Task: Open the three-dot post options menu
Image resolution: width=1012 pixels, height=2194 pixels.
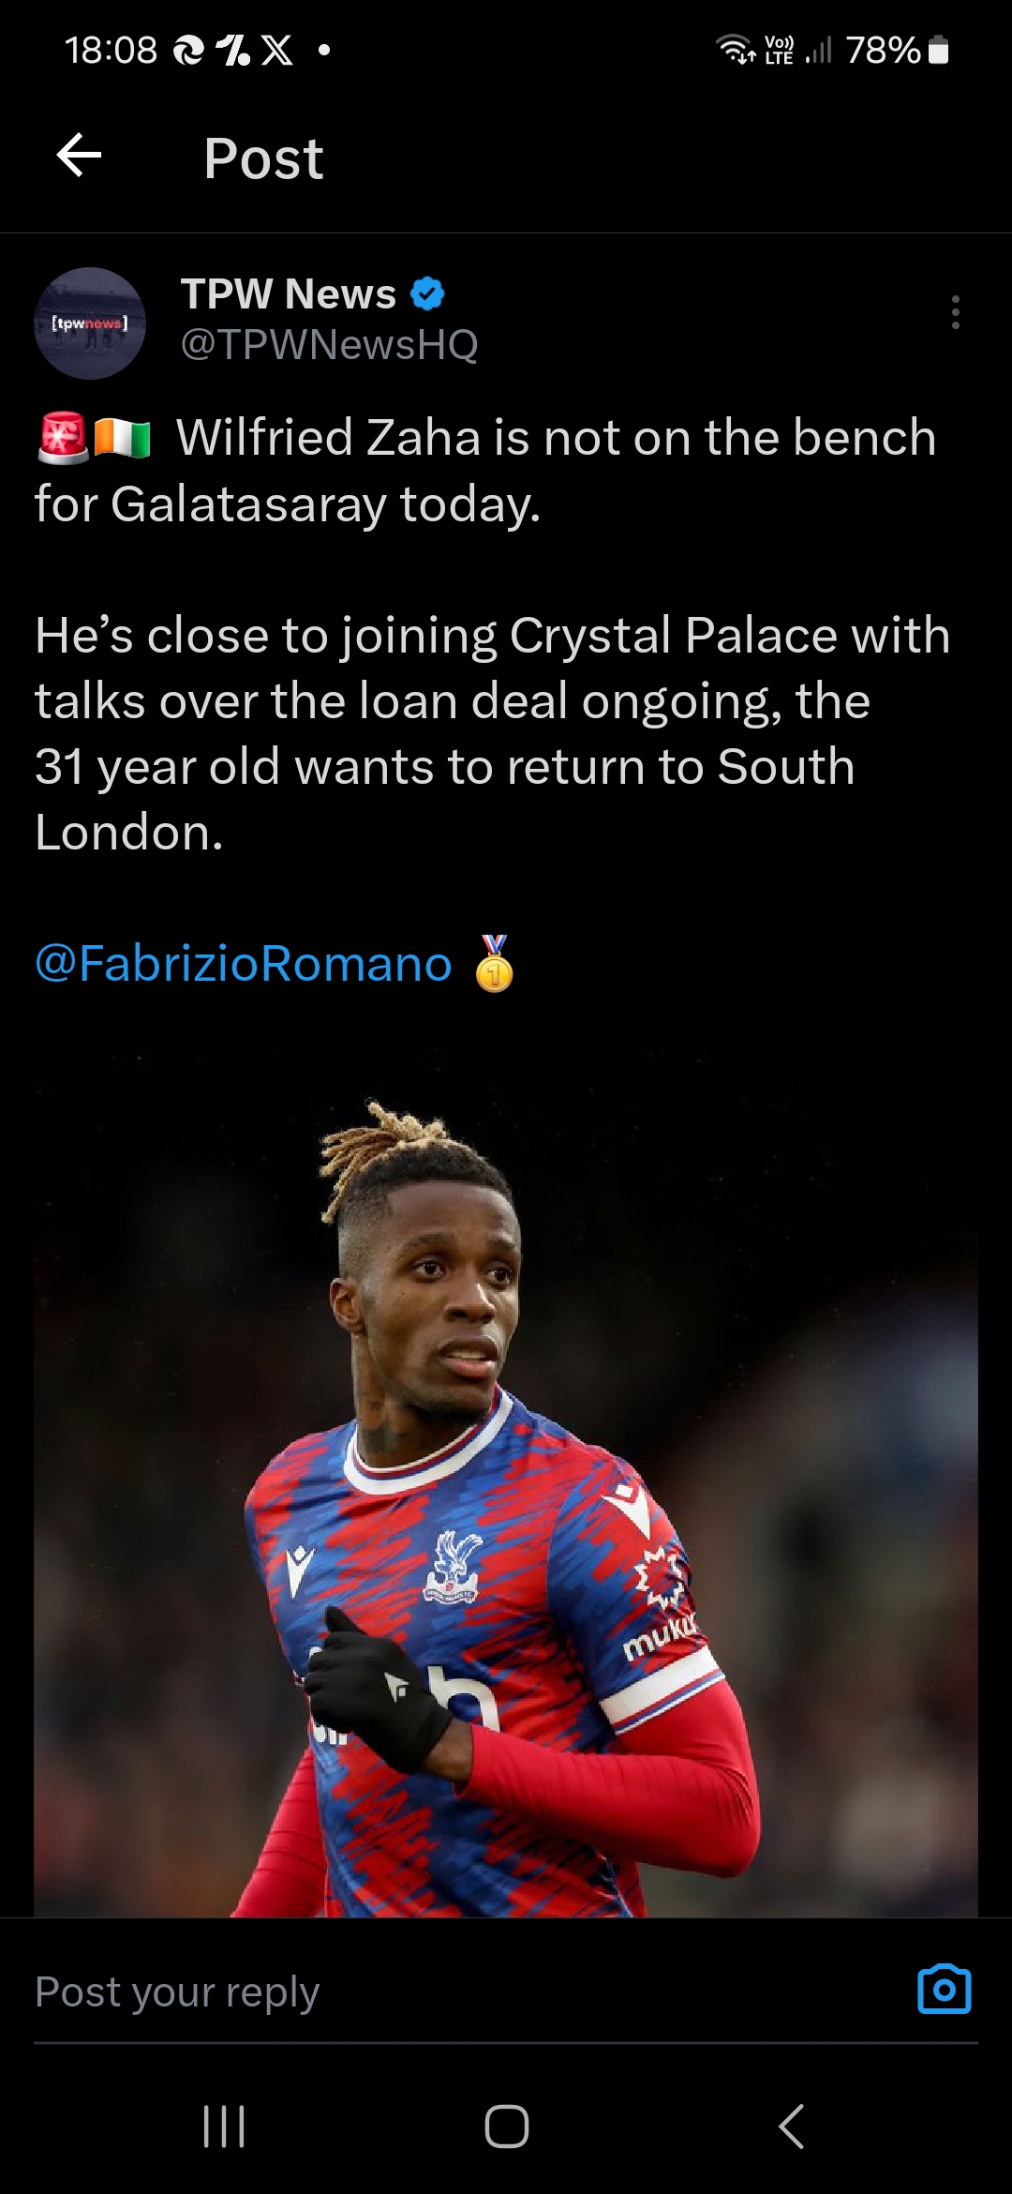Action: (955, 312)
